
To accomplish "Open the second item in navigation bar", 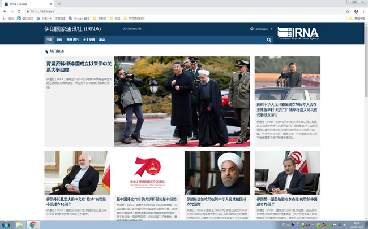I will pyautogui.click(x=59, y=39).
